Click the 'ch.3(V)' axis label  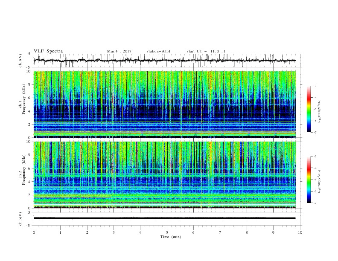coord(20,219)
